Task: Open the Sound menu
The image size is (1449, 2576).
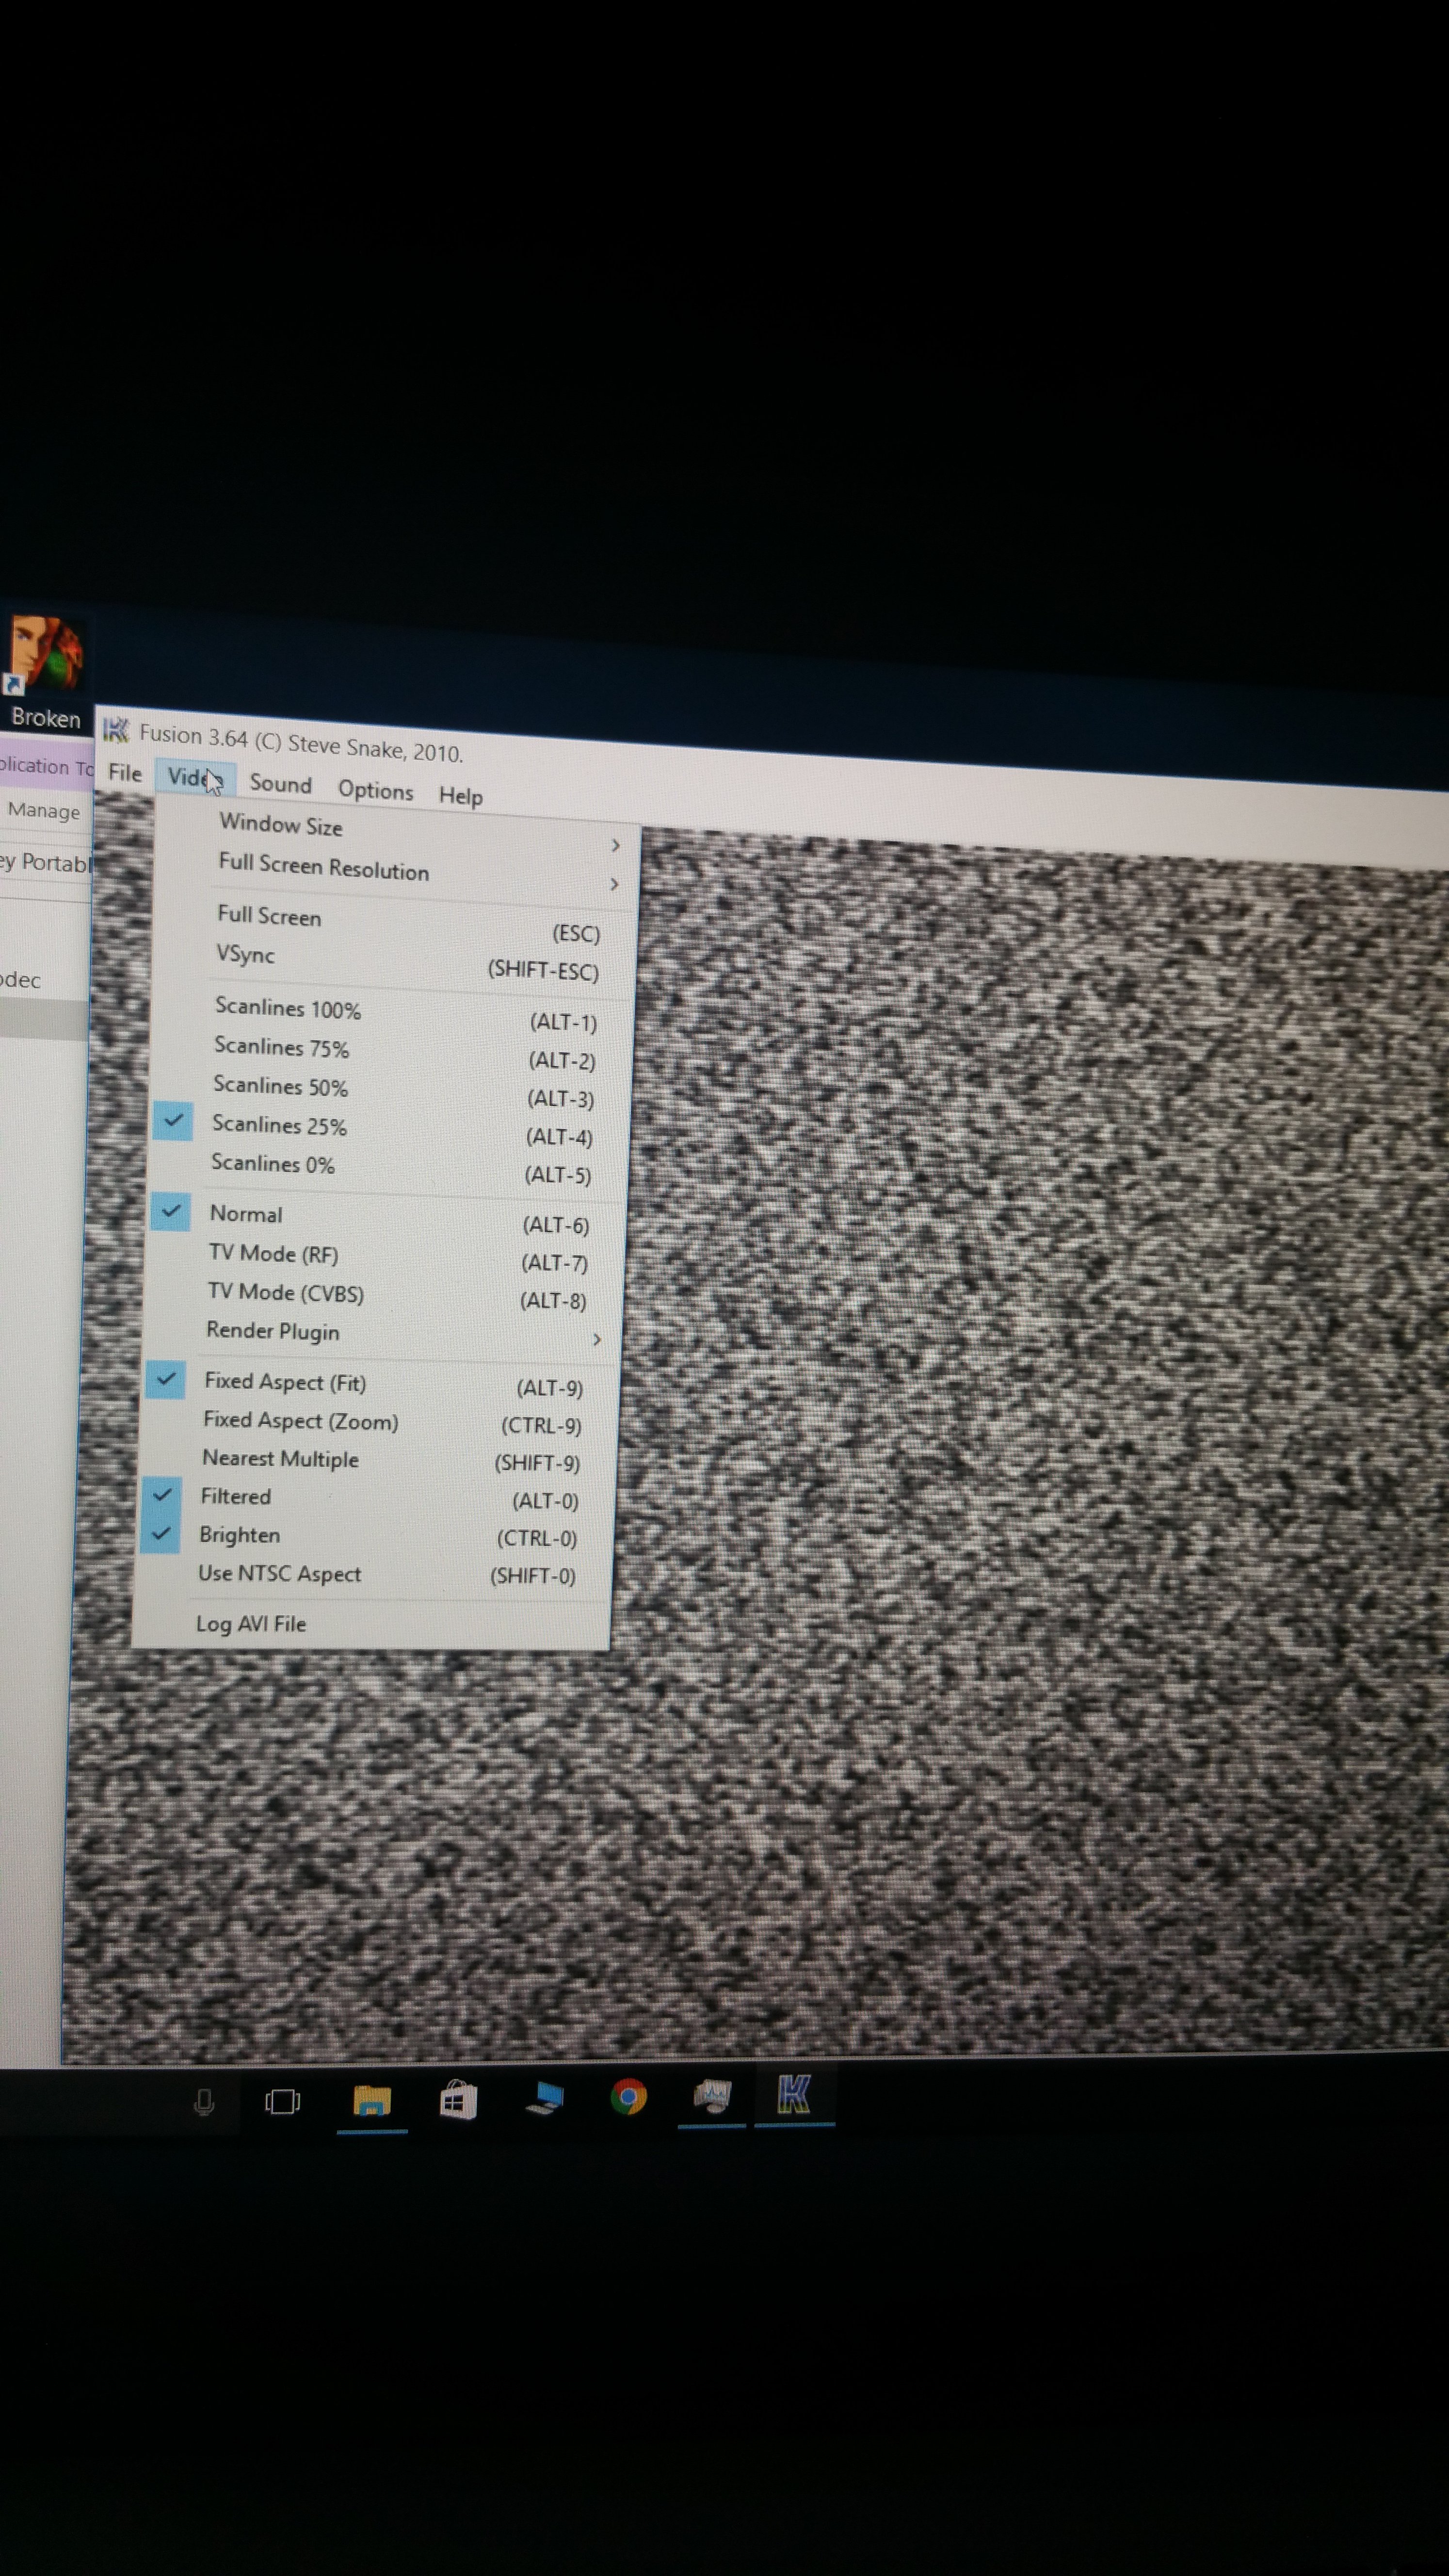Action: click(x=281, y=784)
